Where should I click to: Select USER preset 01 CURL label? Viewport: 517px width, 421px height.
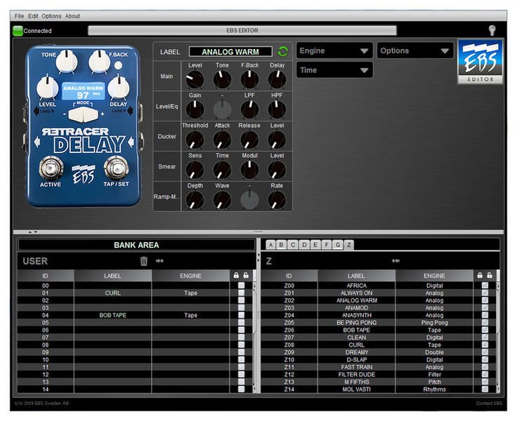[x=113, y=293]
